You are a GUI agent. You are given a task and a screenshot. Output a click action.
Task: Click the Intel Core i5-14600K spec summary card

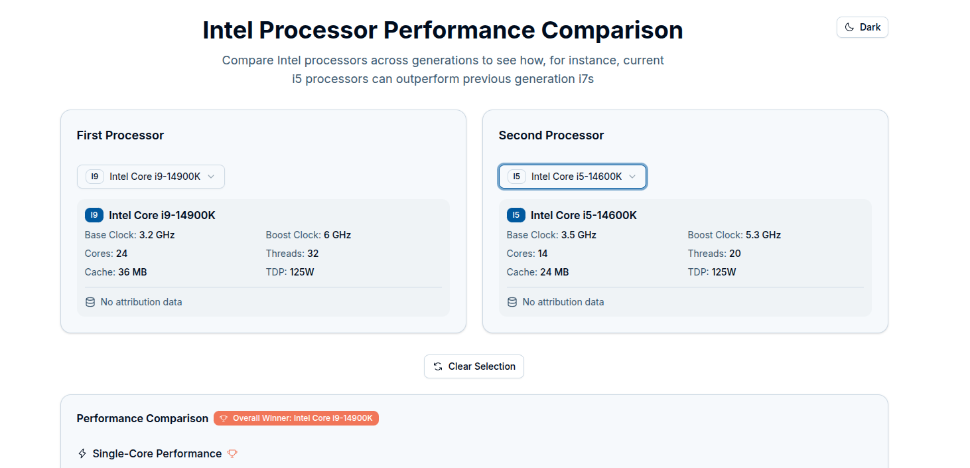click(685, 257)
